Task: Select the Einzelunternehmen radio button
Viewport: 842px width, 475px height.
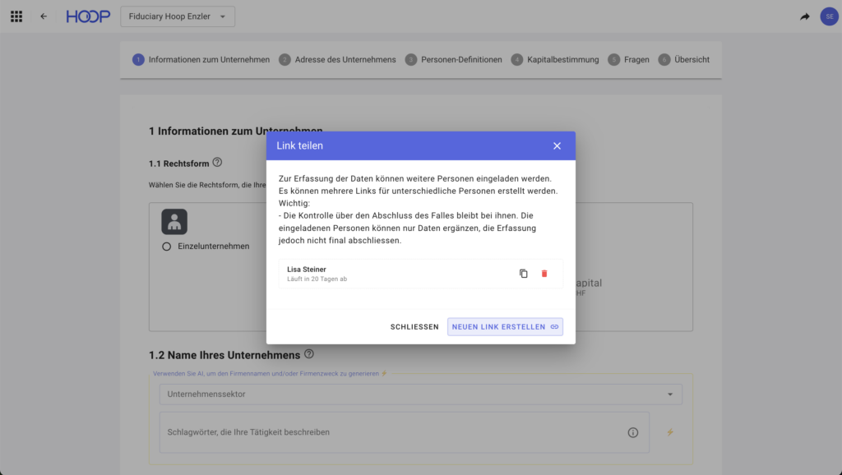Action: pos(167,247)
